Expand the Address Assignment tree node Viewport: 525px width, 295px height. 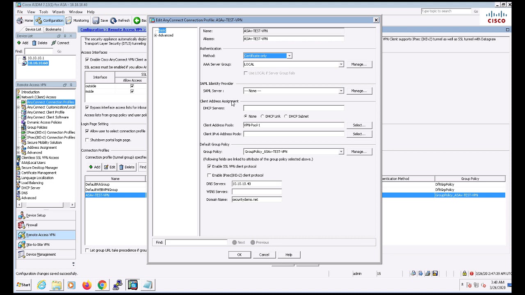[x=19, y=148]
